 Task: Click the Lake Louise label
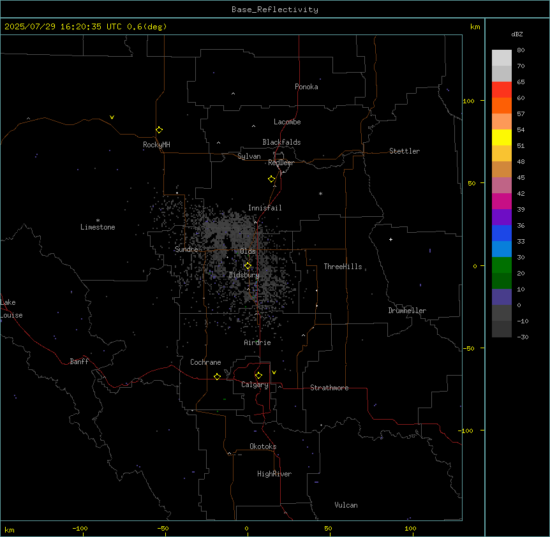pyautogui.click(x=11, y=309)
